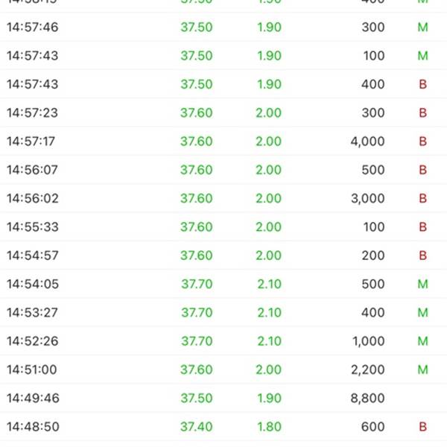This screenshot has width=447, height=447.
Task: Select the 14:57:46 trade row
Action: pyautogui.click(x=223, y=27)
